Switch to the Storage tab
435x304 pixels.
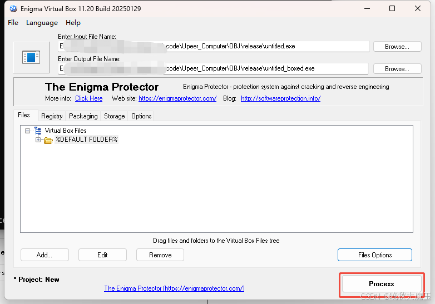click(114, 116)
